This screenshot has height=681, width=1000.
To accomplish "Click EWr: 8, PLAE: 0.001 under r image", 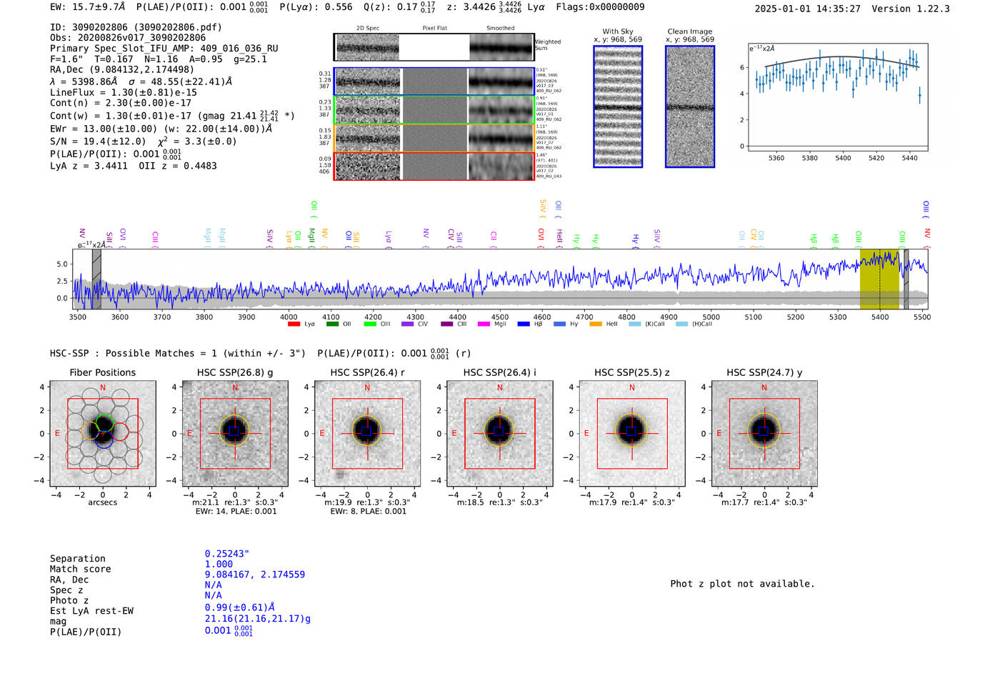I will (368, 512).
